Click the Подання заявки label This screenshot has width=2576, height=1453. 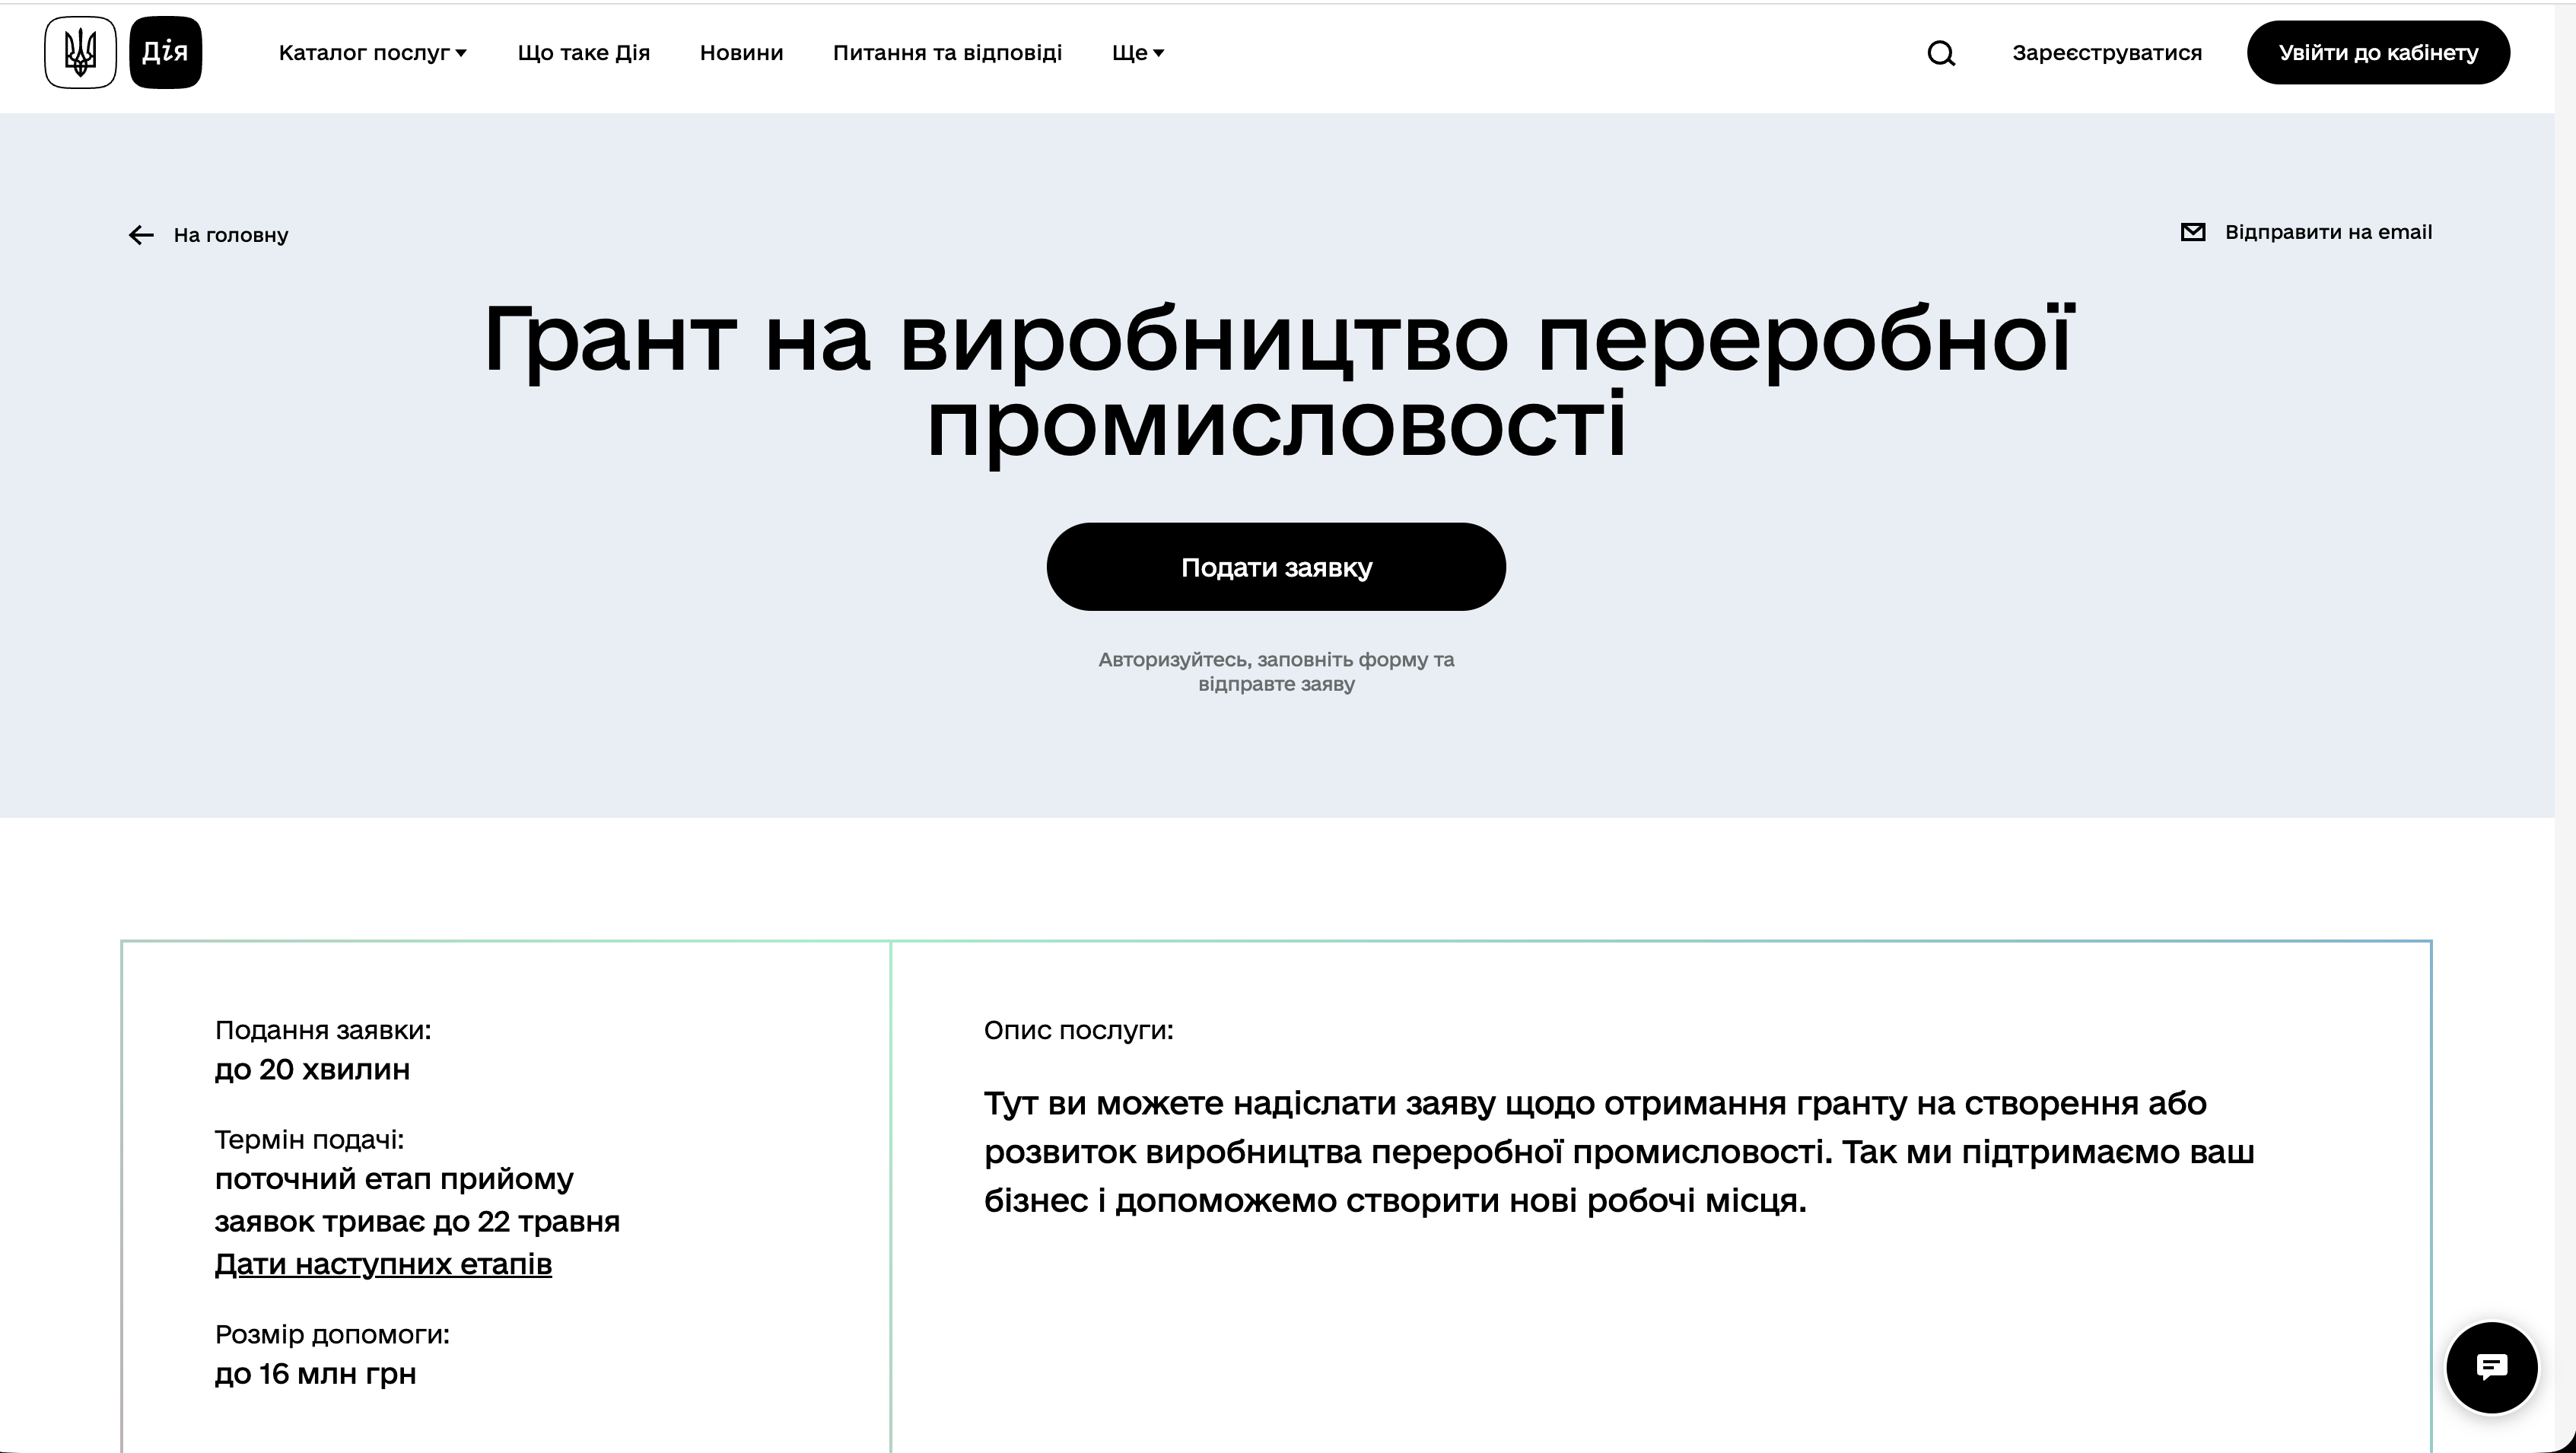(323, 1030)
